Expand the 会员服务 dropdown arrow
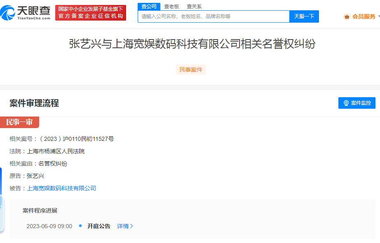380x243 pixels. coord(378,17)
